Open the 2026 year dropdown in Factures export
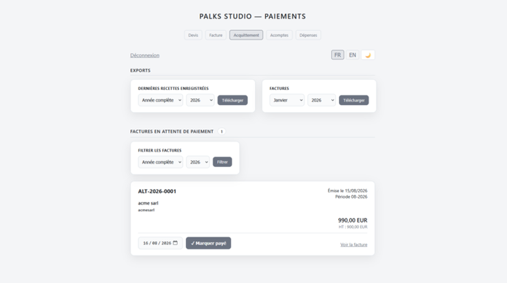507x283 pixels. click(x=322, y=100)
